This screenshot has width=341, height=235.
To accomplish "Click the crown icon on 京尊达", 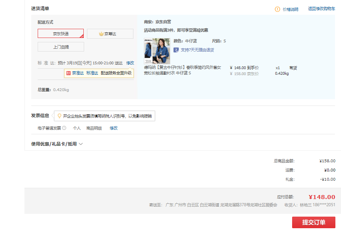I will point(101,34).
